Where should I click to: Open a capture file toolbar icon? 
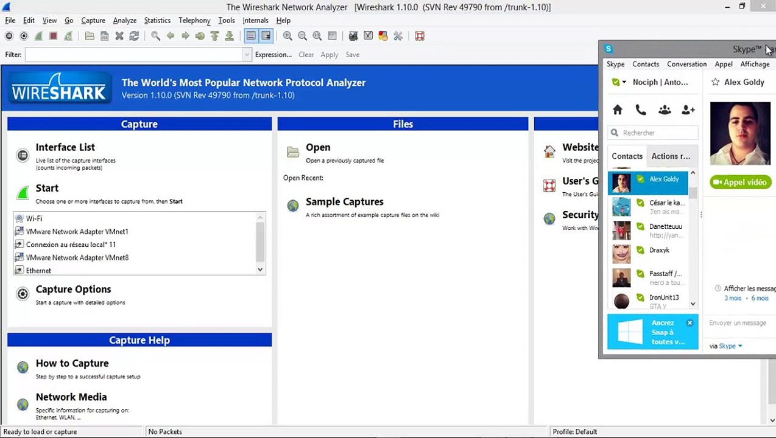coord(90,36)
